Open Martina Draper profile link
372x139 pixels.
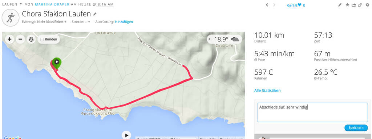pyautogui.click(x=52, y=4)
